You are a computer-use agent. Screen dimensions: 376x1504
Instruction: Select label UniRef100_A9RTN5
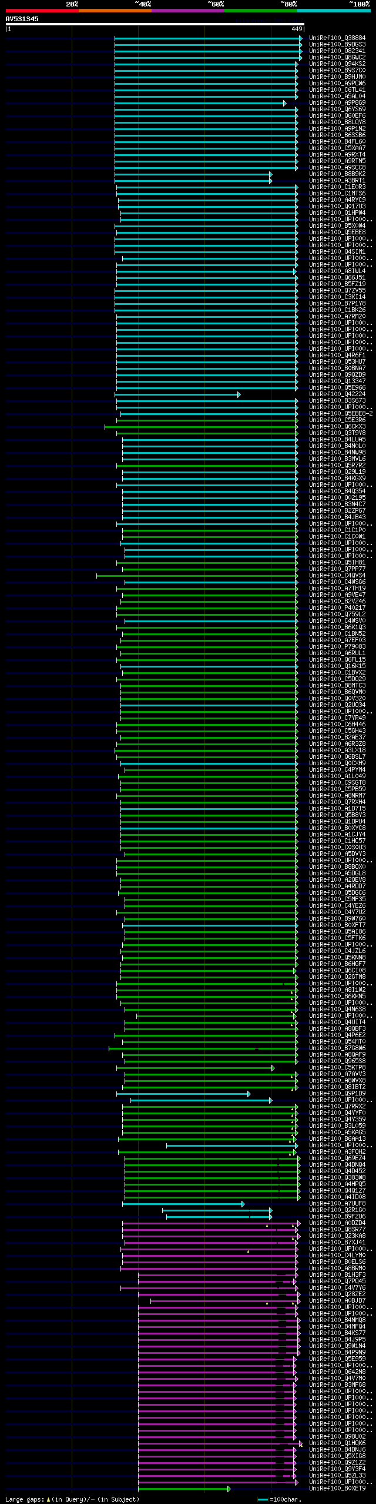click(337, 161)
